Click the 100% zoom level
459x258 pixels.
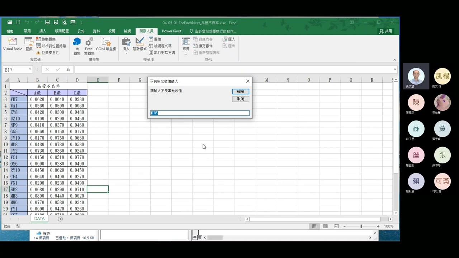[389, 226]
